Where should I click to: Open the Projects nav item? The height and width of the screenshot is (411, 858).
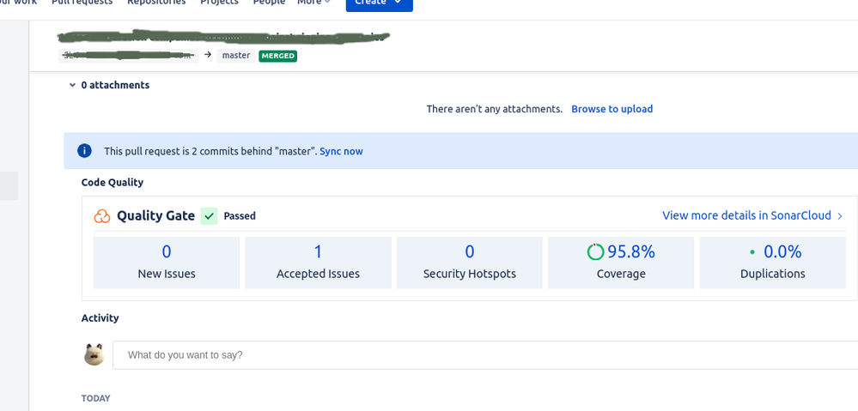(219, 3)
